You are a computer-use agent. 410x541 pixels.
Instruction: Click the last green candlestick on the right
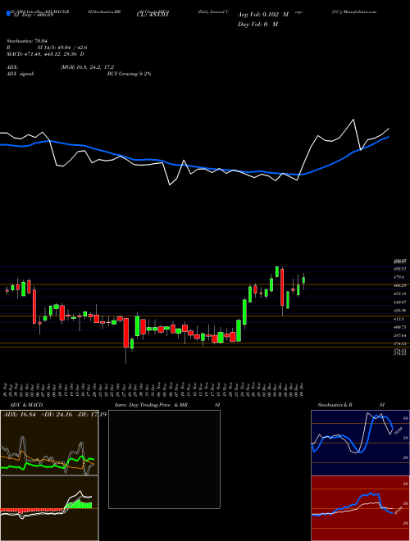(303, 280)
